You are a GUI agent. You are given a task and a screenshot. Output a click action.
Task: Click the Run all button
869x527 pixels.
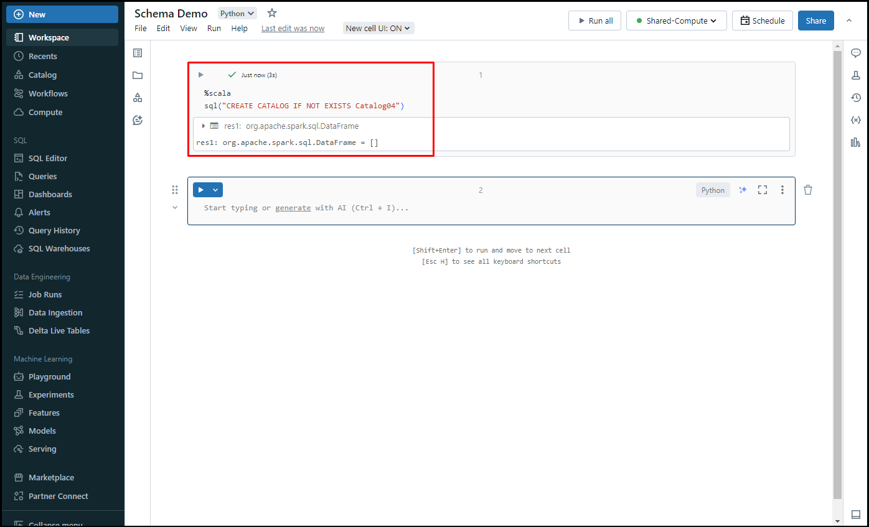tap(595, 21)
